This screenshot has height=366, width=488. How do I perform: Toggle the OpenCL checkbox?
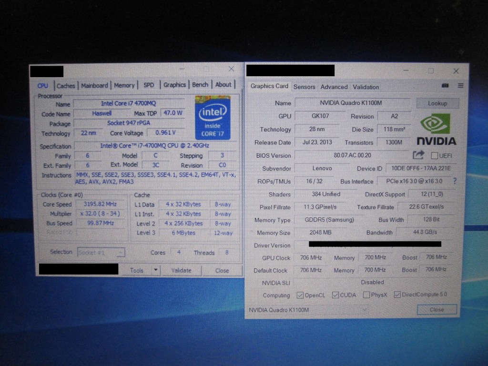(300, 295)
